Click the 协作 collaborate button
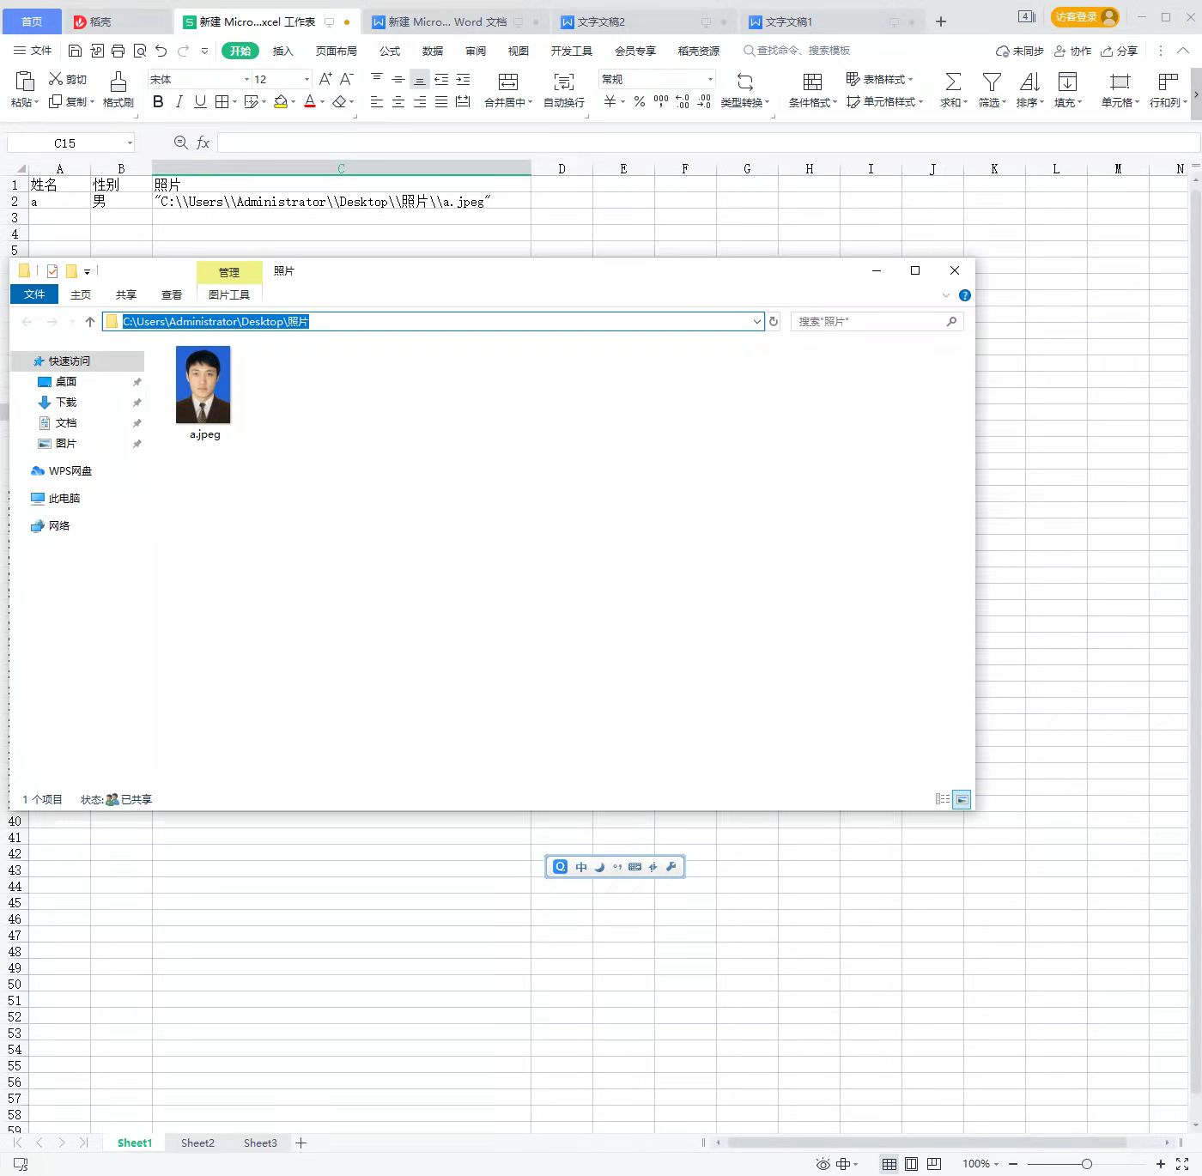 pyautogui.click(x=1072, y=51)
